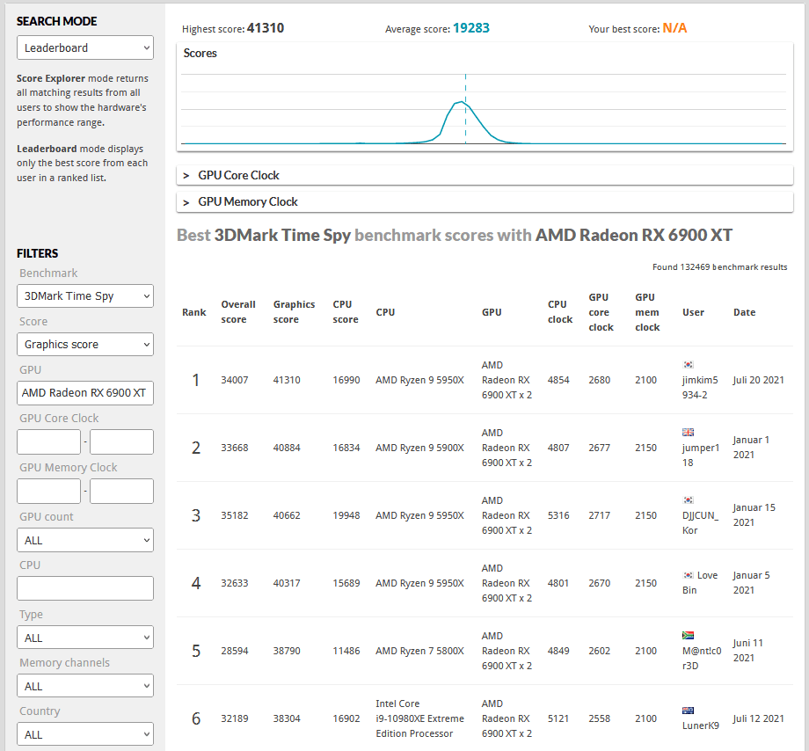
Task: Expand the GPU Memory Clock section
Action: tap(485, 201)
